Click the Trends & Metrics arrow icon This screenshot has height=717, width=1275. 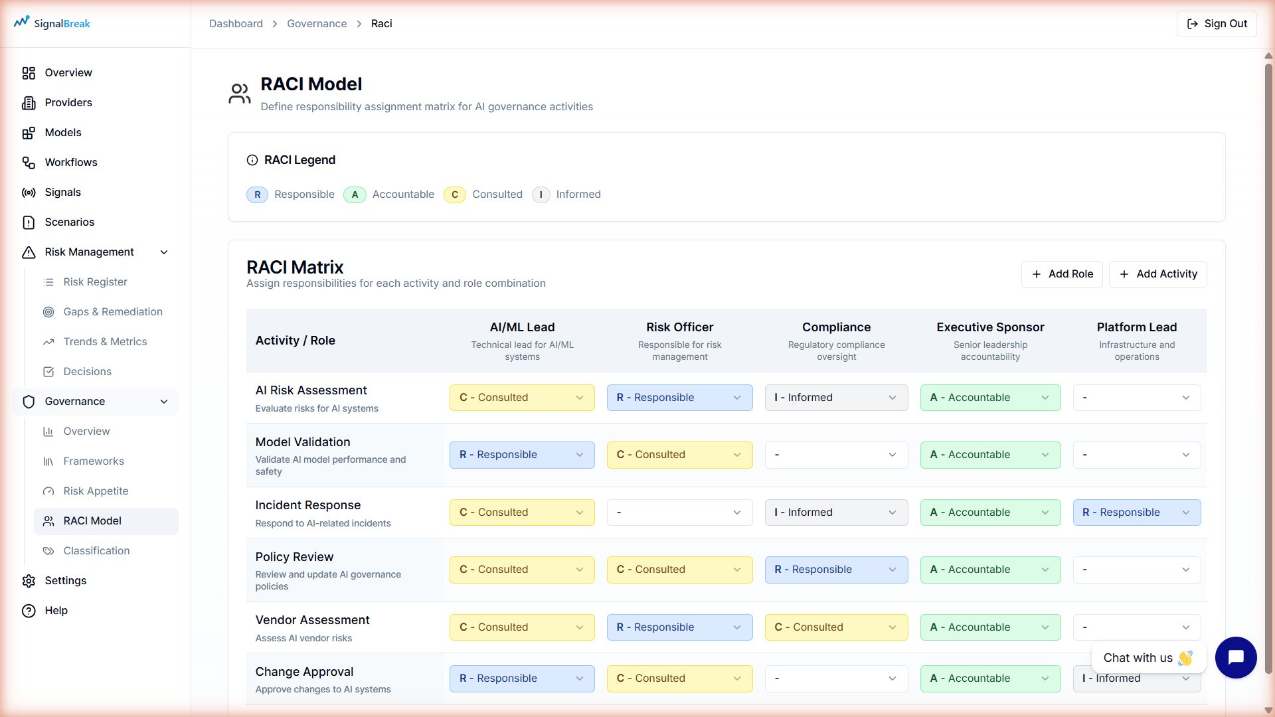point(48,341)
